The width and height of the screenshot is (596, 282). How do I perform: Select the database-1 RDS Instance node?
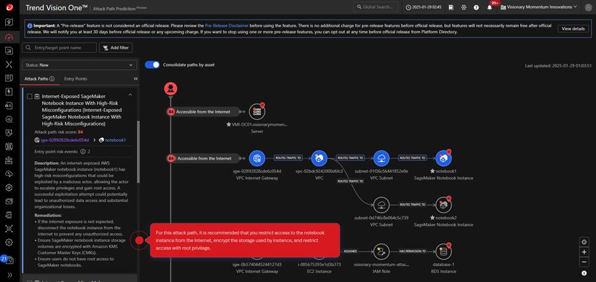click(x=443, y=251)
